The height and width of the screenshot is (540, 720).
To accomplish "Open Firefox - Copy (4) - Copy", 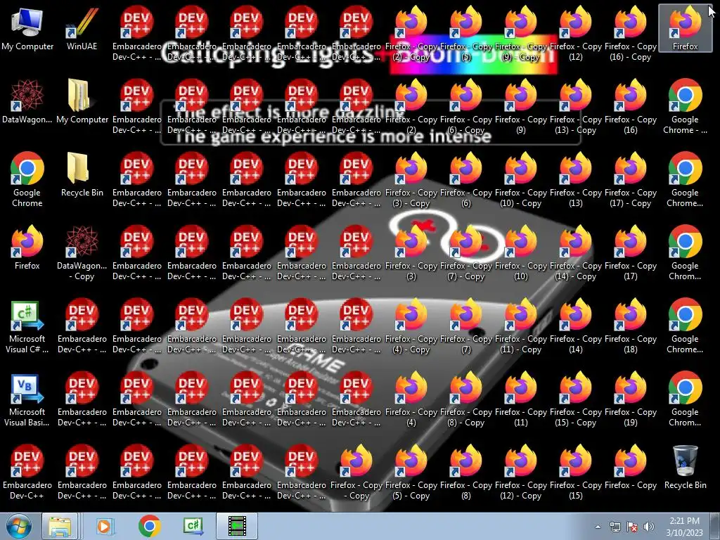I will point(411,326).
